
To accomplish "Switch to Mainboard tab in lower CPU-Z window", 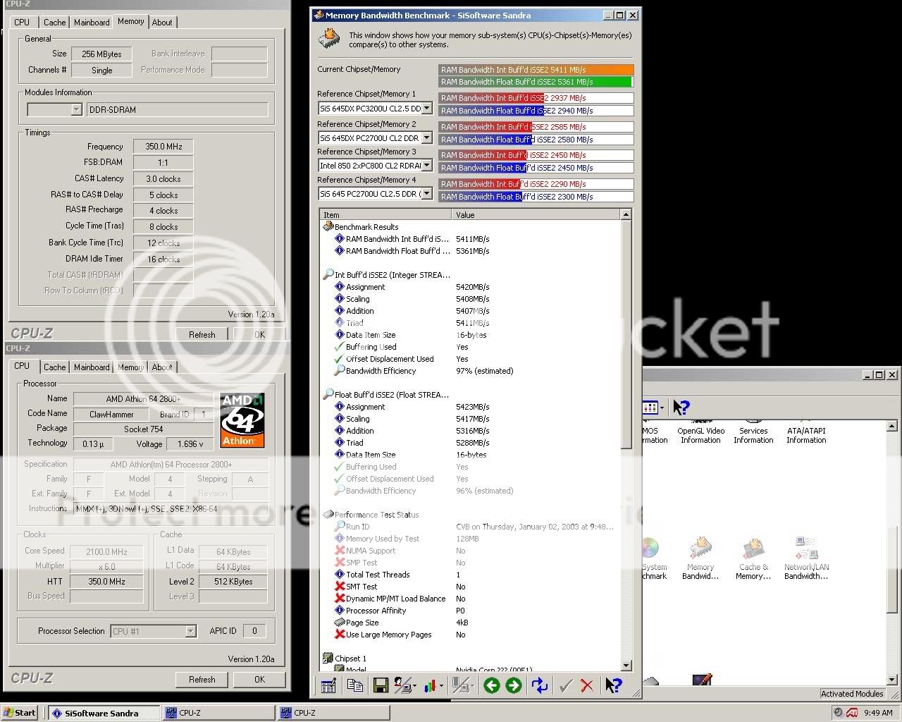I will coord(92,367).
